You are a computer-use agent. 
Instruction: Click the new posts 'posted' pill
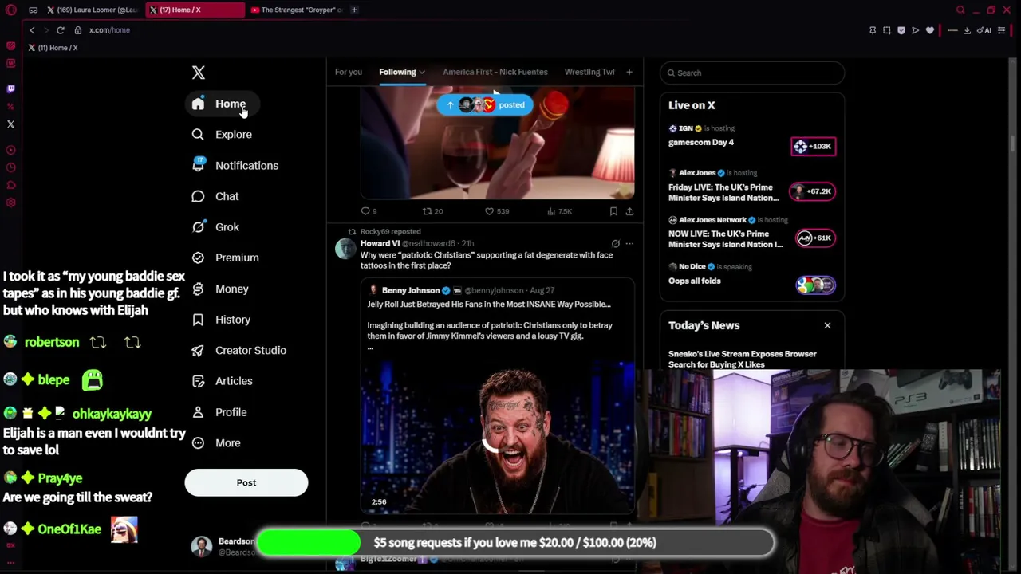click(x=484, y=105)
